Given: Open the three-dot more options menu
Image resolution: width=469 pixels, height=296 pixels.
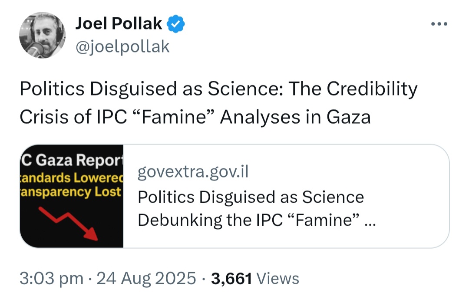Looking at the screenshot, I should [439, 24].
